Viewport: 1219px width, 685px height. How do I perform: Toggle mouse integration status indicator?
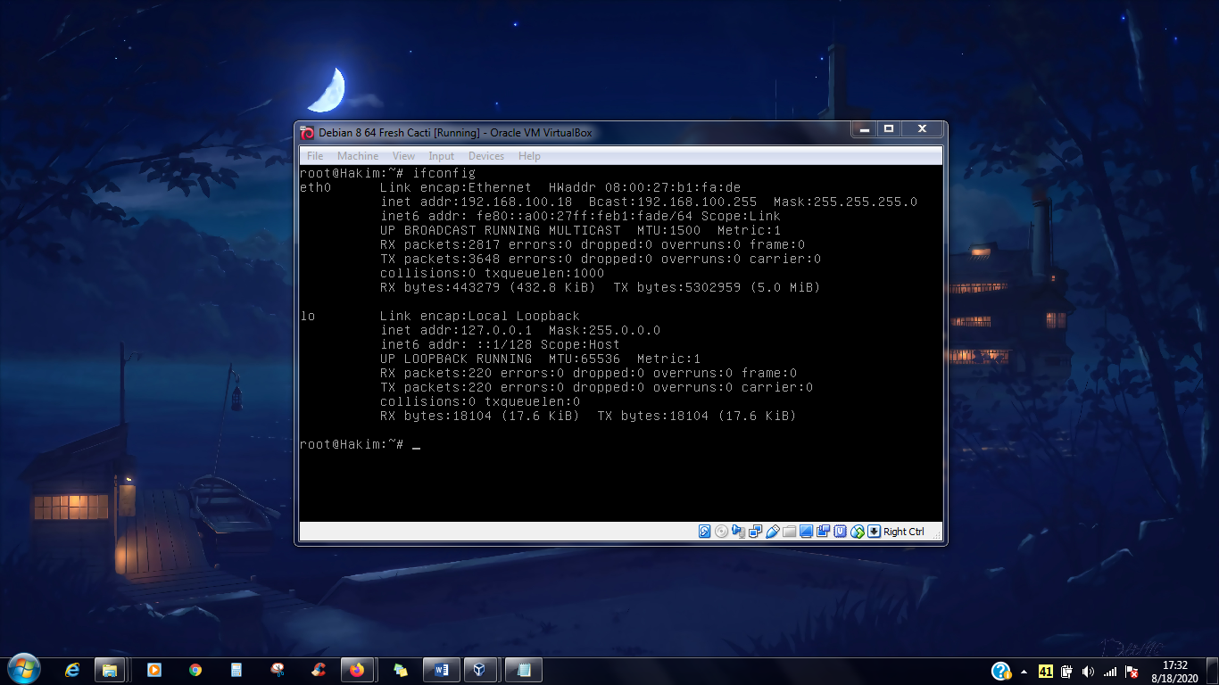(x=858, y=532)
